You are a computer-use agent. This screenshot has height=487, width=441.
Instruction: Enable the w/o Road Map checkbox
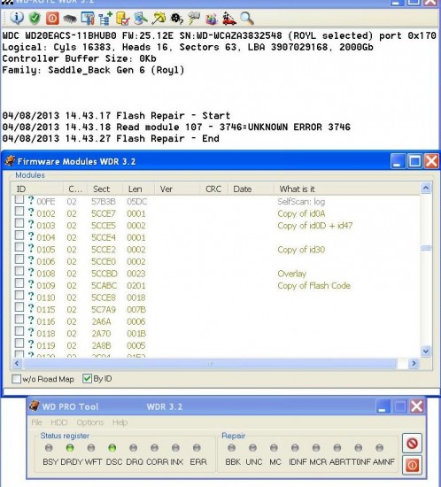coord(16,379)
